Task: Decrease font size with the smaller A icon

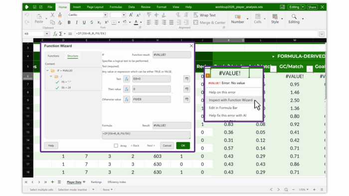Action: (139, 15)
